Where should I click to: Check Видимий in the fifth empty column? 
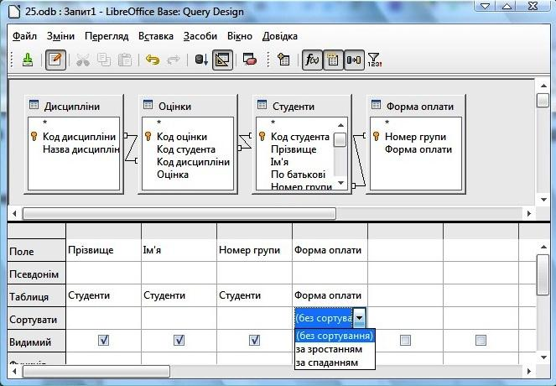[405, 341]
